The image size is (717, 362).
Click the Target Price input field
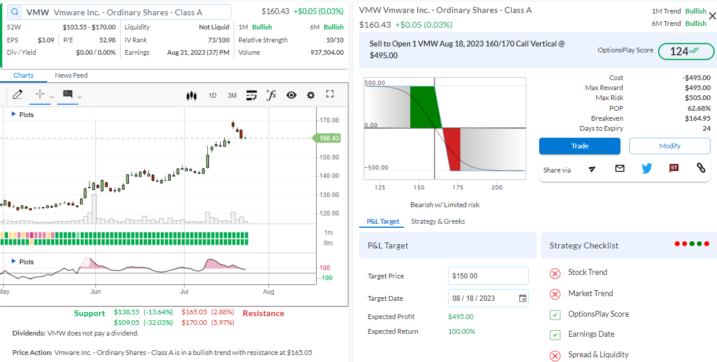(x=488, y=275)
